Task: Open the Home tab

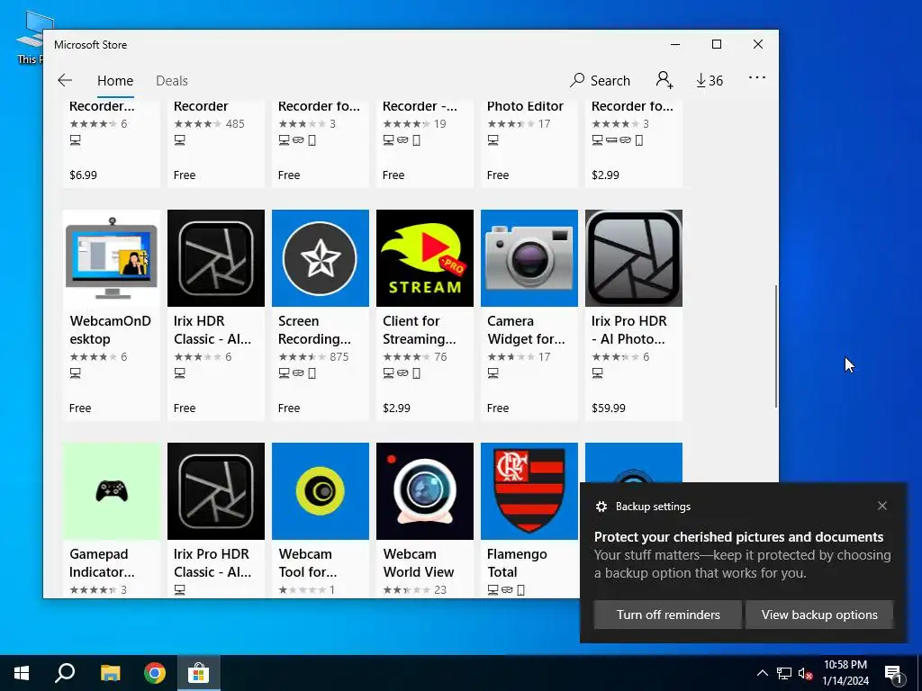Action: point(115,80)
